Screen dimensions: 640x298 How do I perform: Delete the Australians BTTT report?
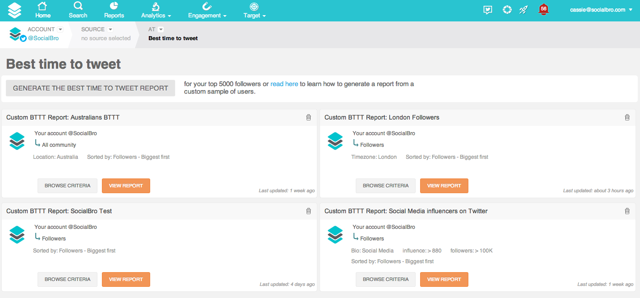click(x=308, y=117)
